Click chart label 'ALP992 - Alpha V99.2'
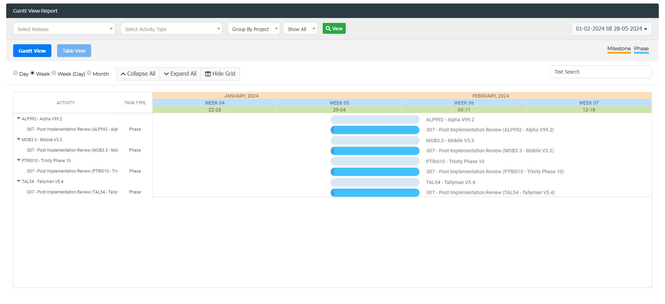The height and width of the screenshot is (304, 665). 450,120
